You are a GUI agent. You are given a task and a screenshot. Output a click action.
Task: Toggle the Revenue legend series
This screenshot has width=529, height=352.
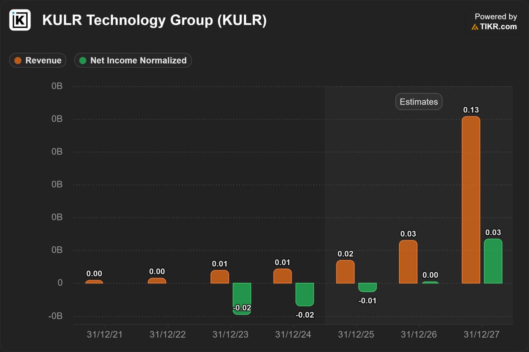tap(38, 60)
